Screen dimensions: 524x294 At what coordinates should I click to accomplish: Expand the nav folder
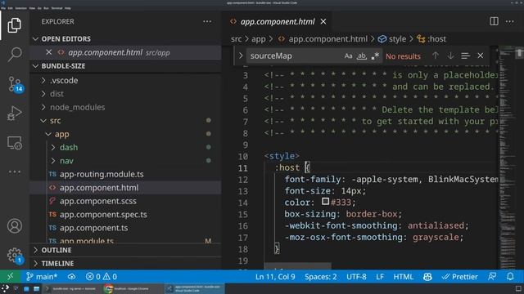(x=66, y=161)
